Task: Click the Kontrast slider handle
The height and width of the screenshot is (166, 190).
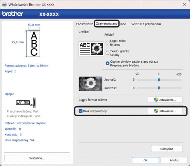Action: click(159, 88)
